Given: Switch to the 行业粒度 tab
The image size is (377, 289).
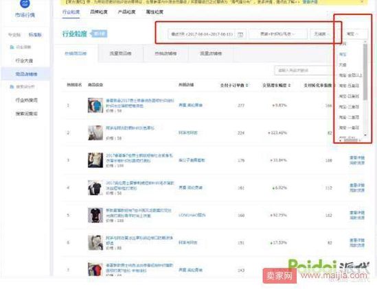Looking at the screenshot, I should click(71, 12).
